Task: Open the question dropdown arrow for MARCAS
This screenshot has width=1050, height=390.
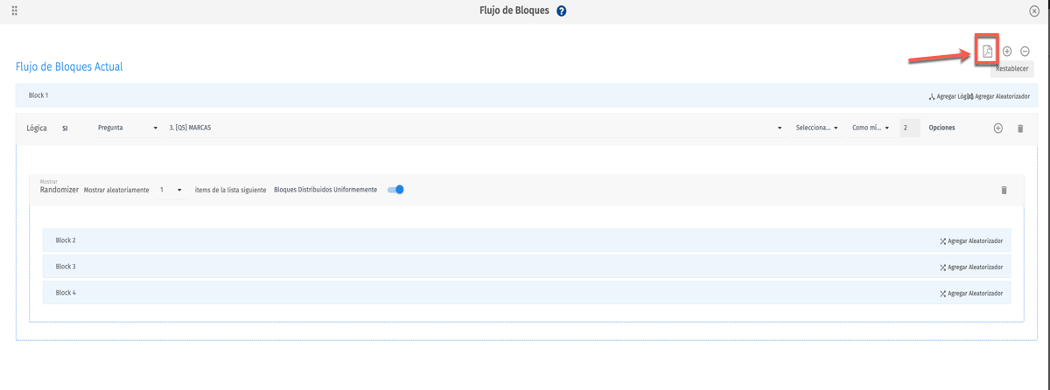Action: (780, 129)
